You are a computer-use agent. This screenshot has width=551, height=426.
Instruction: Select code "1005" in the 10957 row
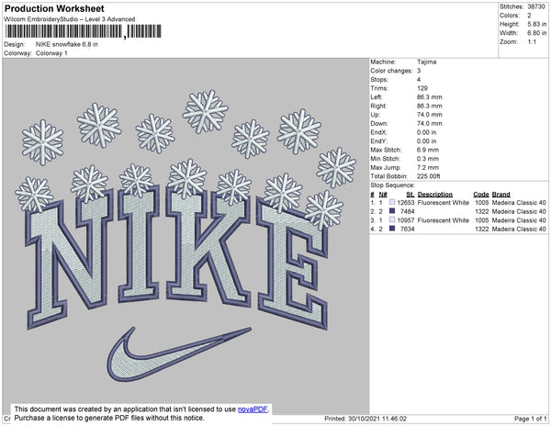coord(482,220)
